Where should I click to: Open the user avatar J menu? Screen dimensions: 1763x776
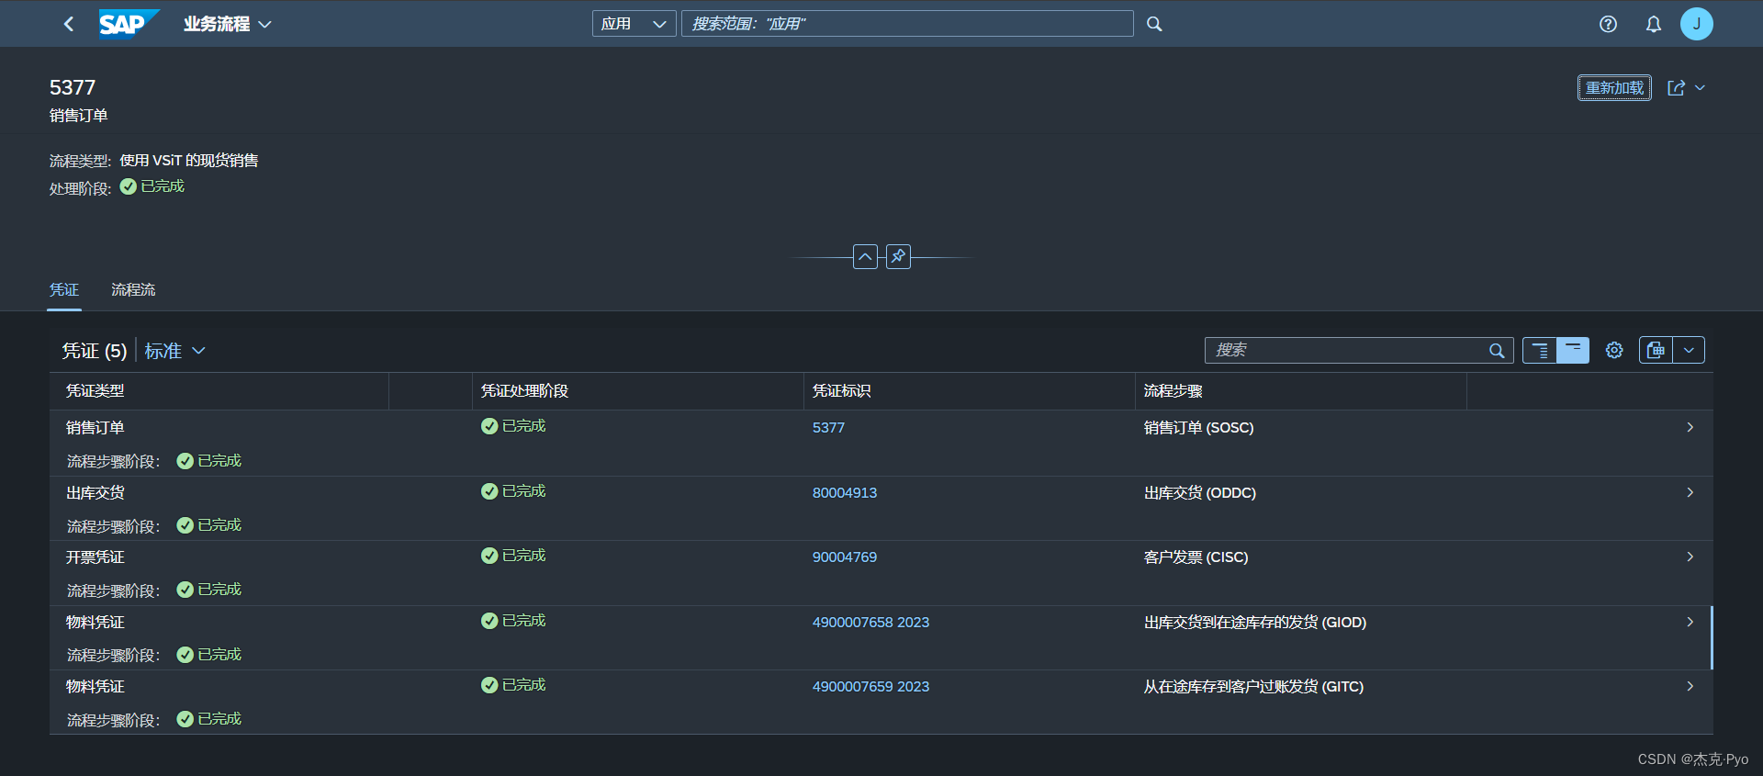[x=1696, y=24]
